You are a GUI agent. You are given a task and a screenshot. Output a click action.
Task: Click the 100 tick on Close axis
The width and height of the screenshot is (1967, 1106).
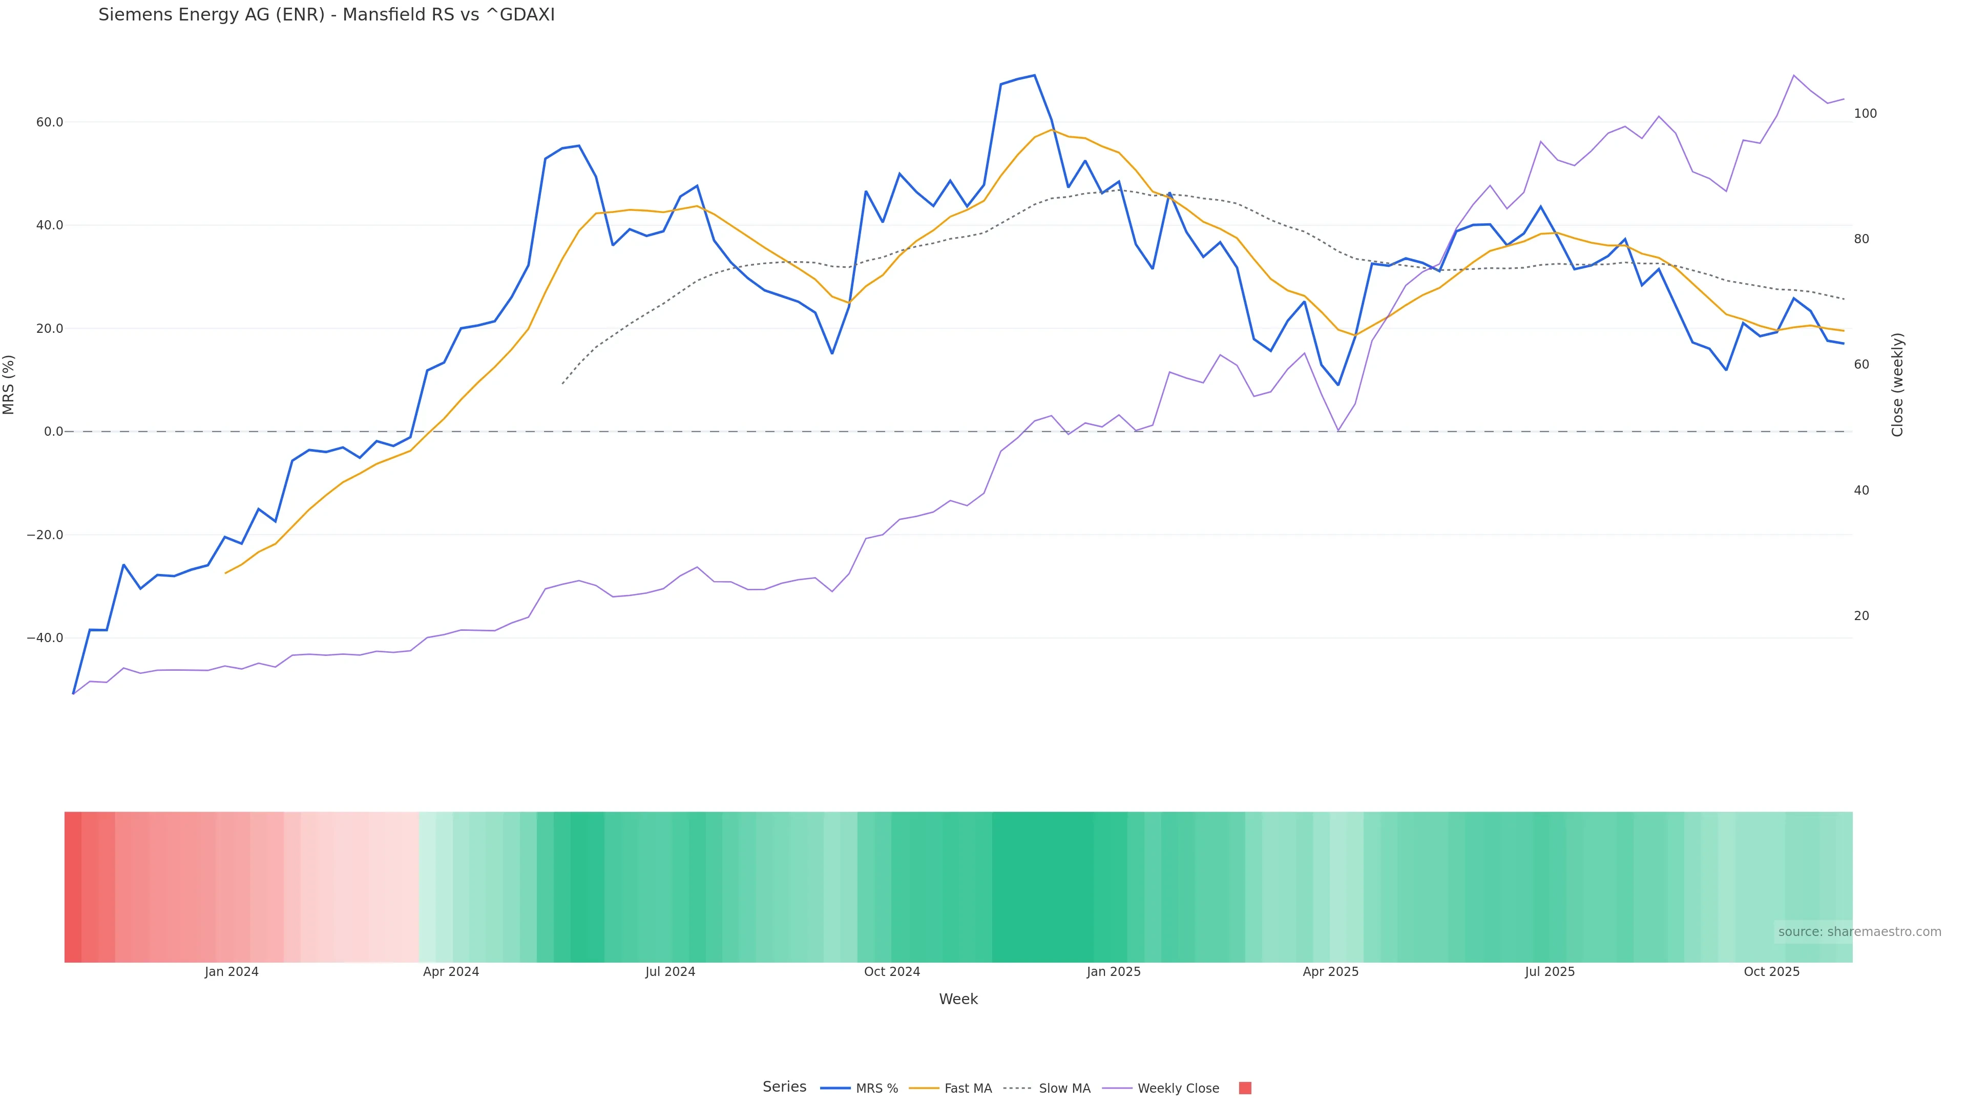1865,114
